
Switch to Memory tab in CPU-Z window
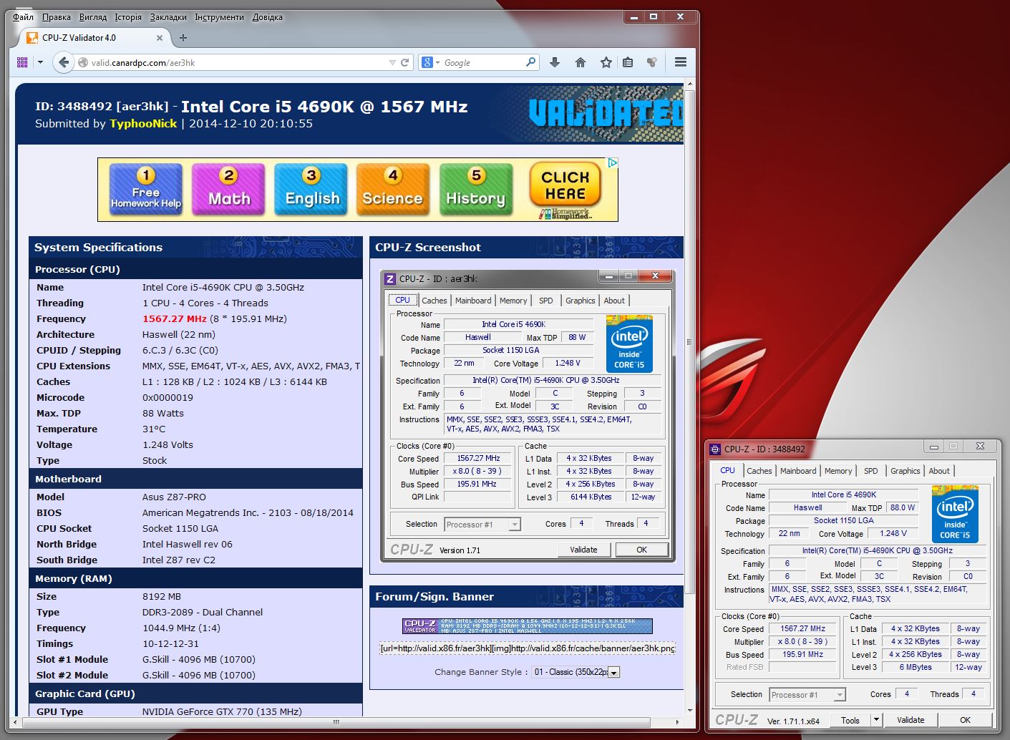(x=838, y=471)
